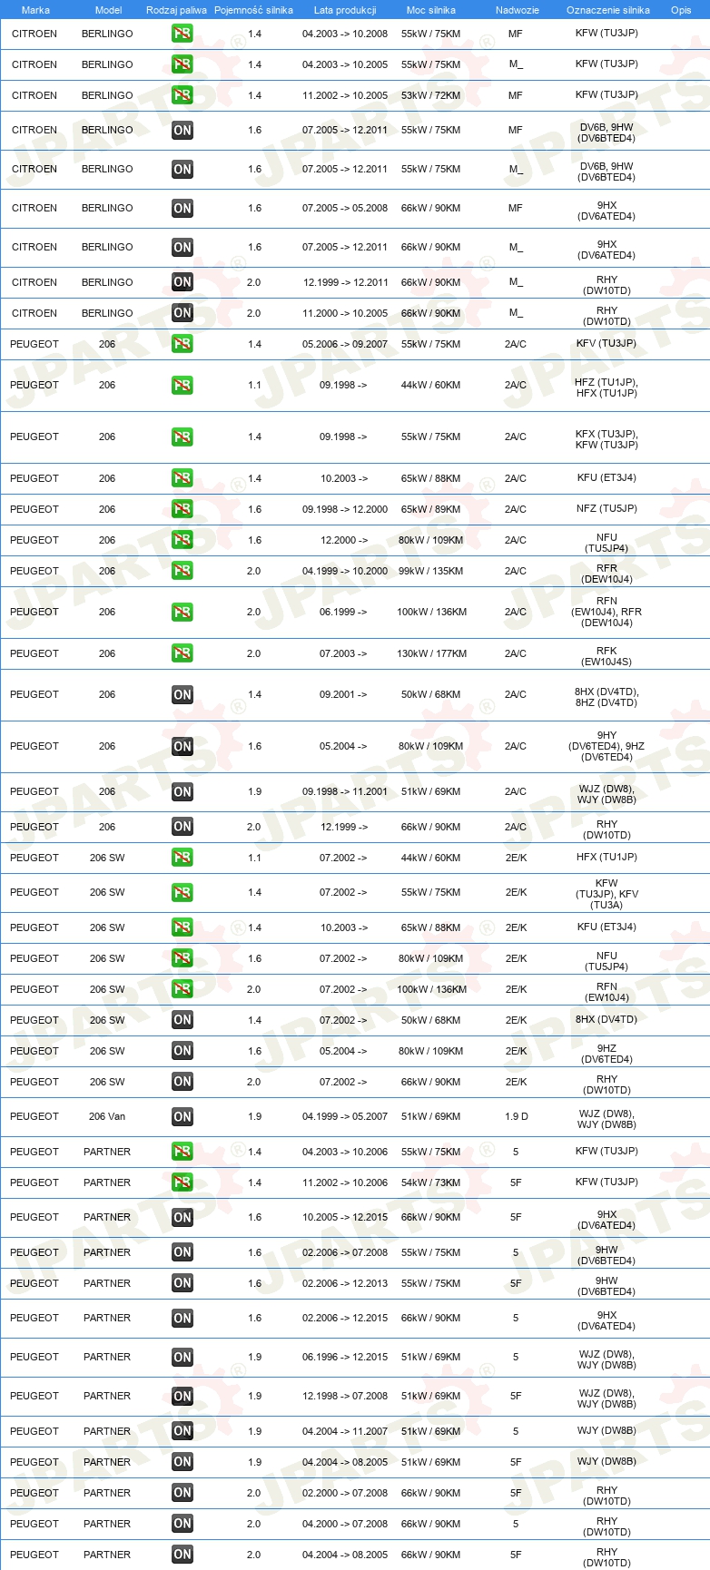Click the Pojemność silnika column header
This screenshot has width=710, height=1570.
(x=253, y=10)
